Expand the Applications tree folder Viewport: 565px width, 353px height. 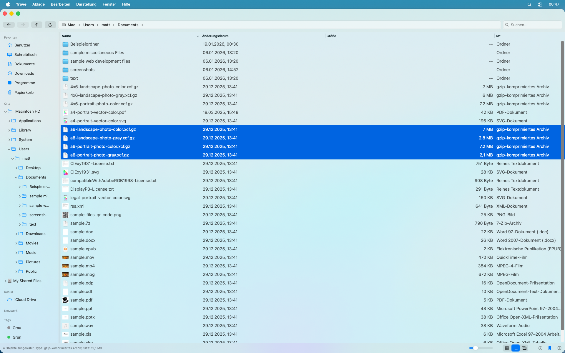click(x=9, y=121)
